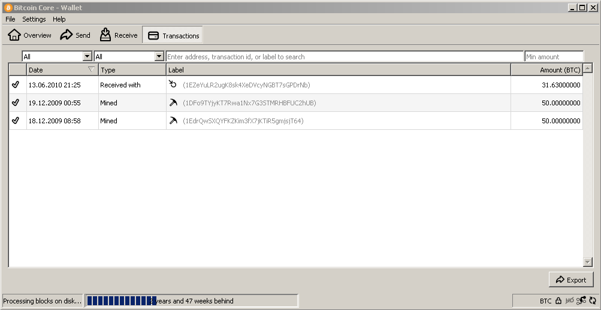Click confirmed checkmark for 18.12.2009 transaction
The height and width of the screenshot is (310, 601).
tap(16, 120)
